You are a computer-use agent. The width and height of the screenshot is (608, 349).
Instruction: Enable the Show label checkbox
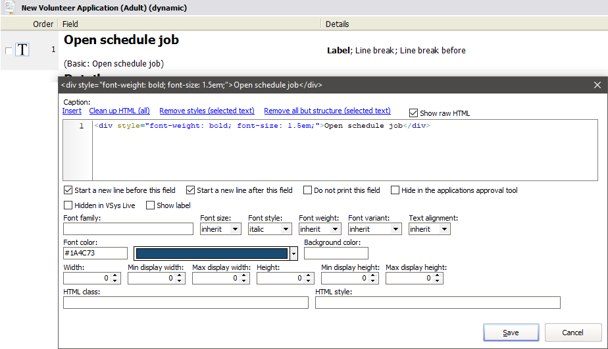151,205
